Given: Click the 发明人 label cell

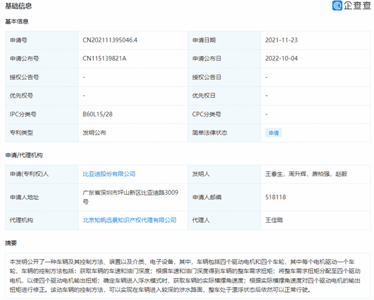Looking at the screenshot, I should click(x=224, y=174).
